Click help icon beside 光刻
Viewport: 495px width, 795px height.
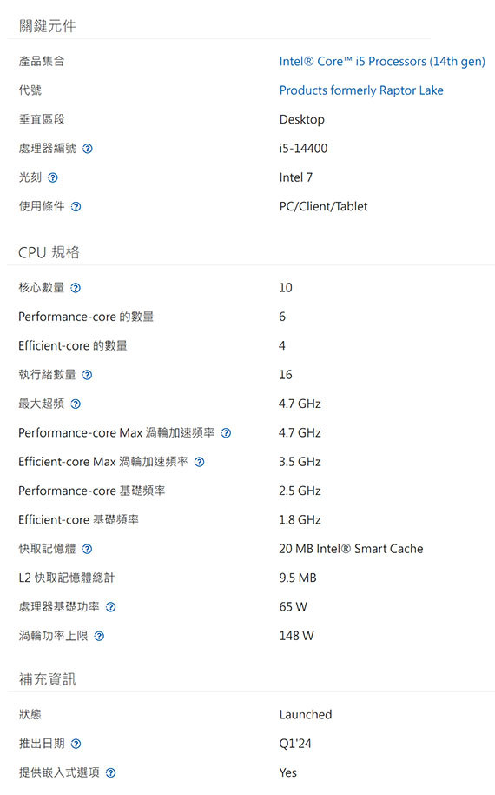[53, 177]
